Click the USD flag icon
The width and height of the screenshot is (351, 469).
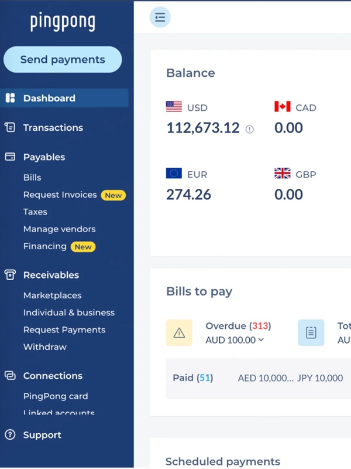(174, 107)
